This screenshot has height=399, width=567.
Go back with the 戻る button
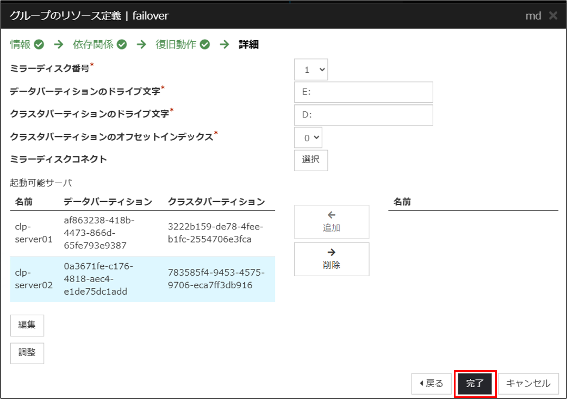(x=431, y=383)
